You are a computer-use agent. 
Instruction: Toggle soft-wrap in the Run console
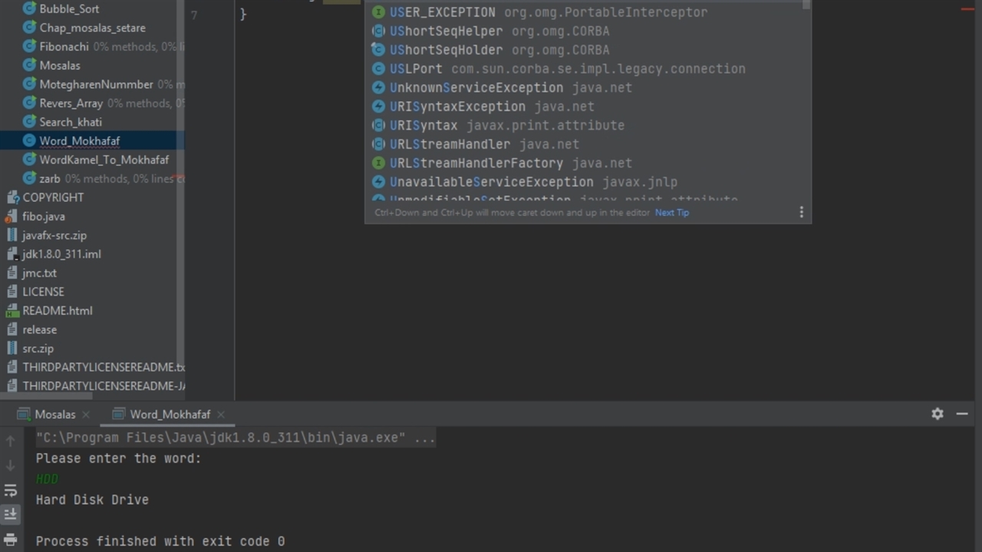[11, 491]
